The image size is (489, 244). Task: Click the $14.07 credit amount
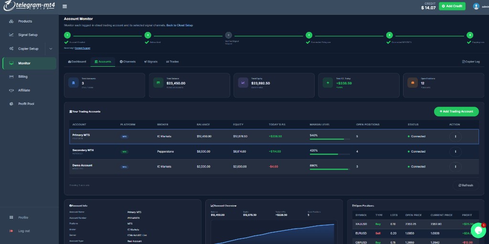[x=428, y=8]
